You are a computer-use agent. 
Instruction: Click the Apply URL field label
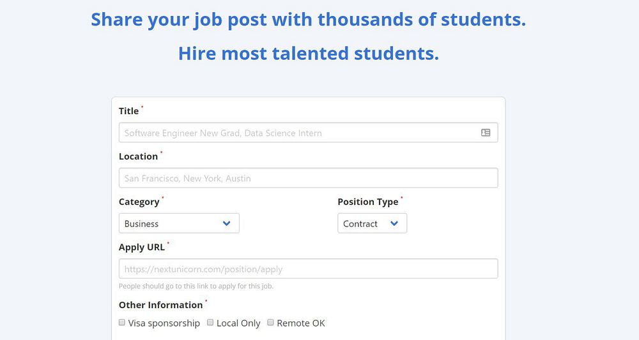(x=142, y=247)
